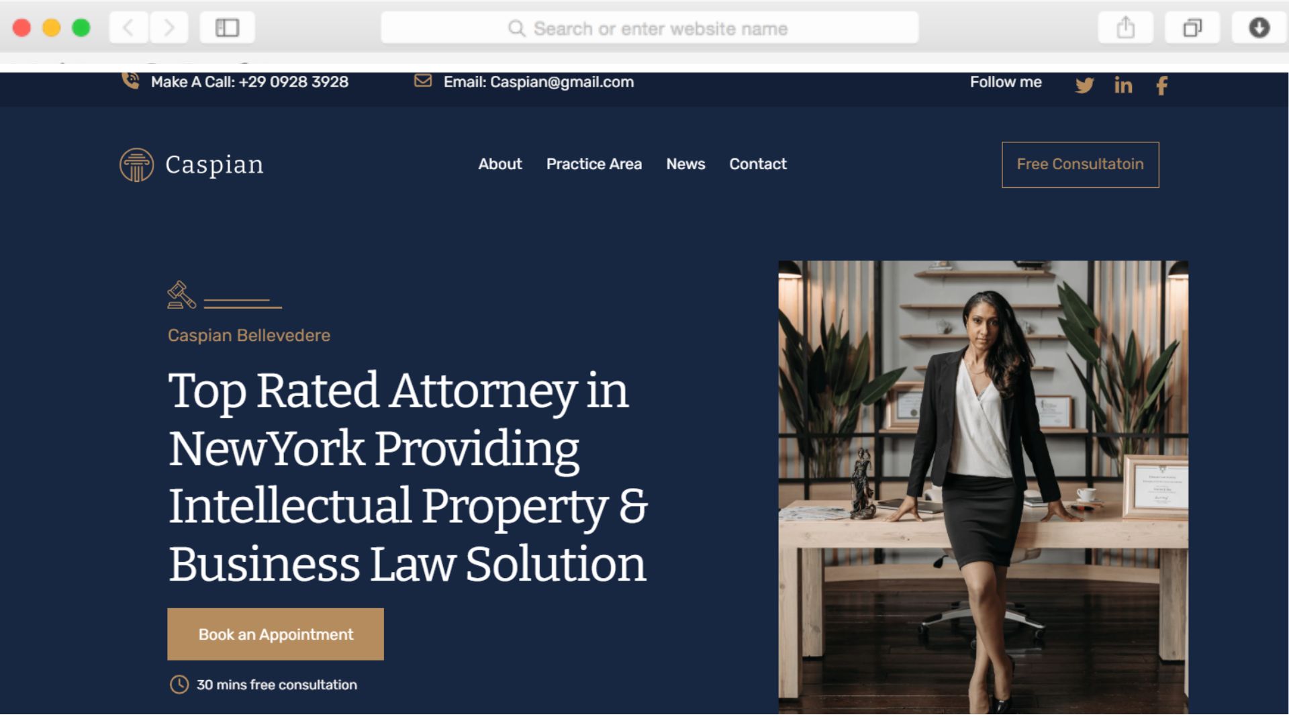Click the Free Consultatoin button
Viewport: 1289px width, 725px height.
(x=1080, y=164)
